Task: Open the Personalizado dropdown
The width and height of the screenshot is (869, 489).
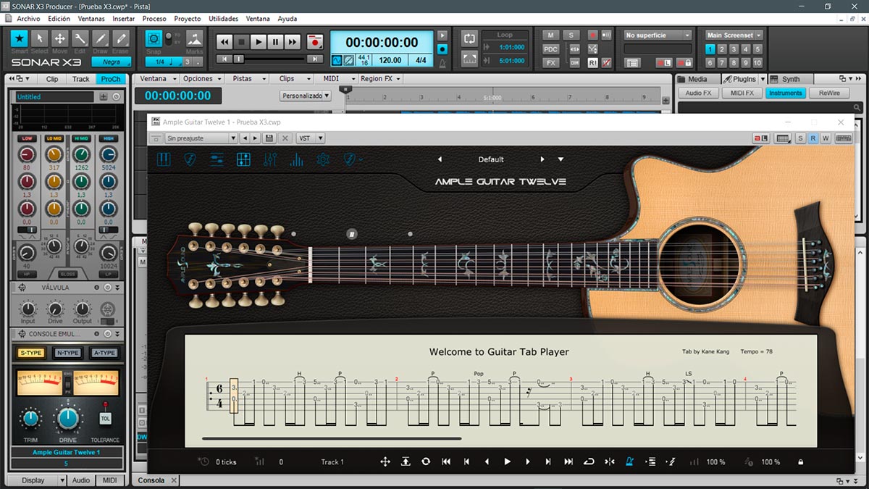Action: point(306,95)
